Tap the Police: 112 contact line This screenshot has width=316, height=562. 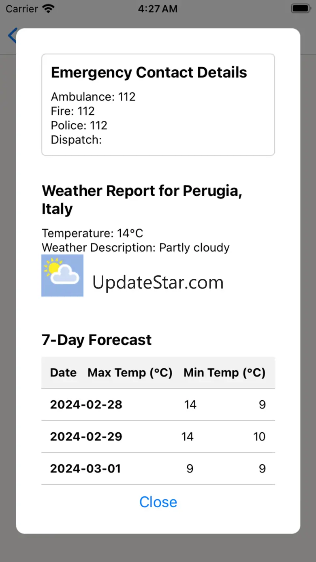click(x=79, y=125)
